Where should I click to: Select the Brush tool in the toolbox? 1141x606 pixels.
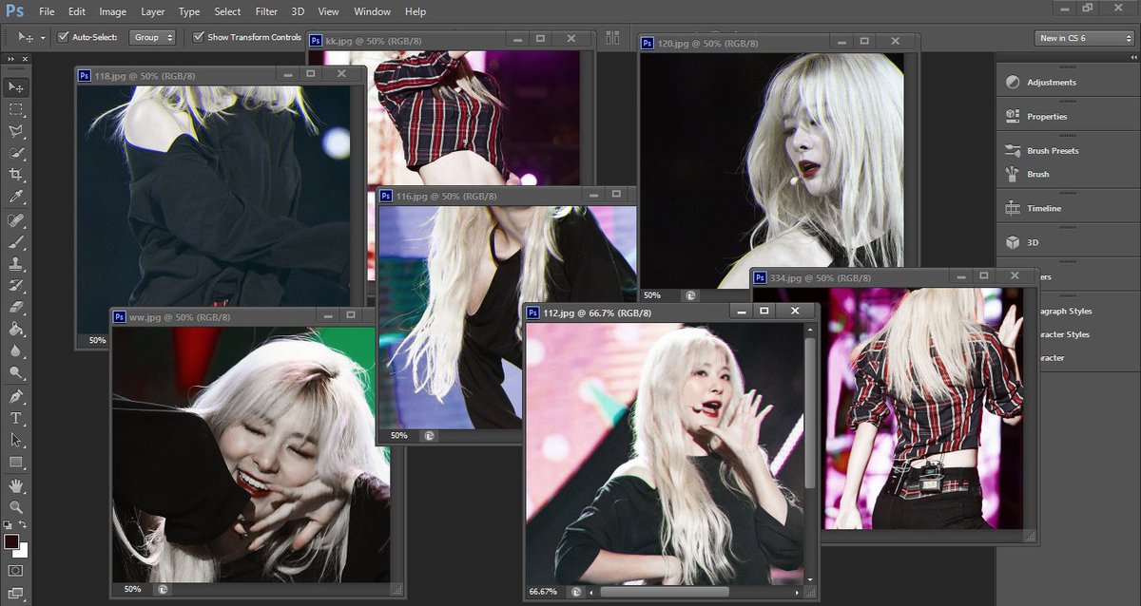pos(16,242)
